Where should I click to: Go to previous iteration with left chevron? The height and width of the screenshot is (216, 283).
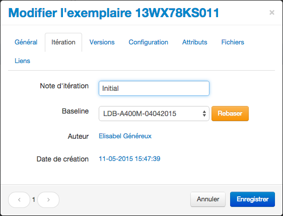coord(19,200)
